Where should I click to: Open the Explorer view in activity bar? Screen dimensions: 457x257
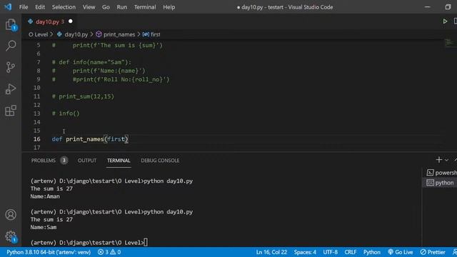click(11, 24)
